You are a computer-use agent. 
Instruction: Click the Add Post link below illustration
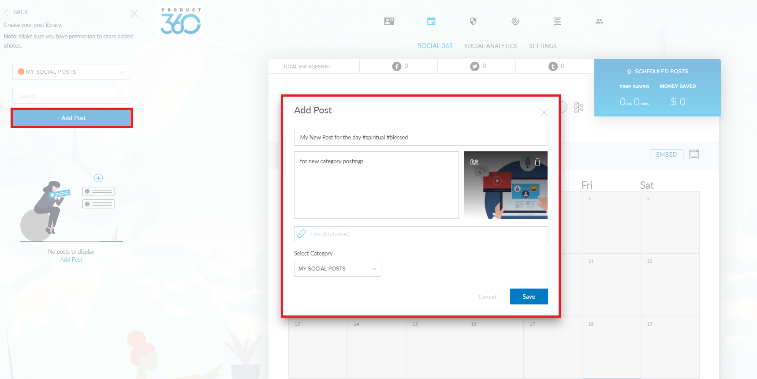coord(71,259)
